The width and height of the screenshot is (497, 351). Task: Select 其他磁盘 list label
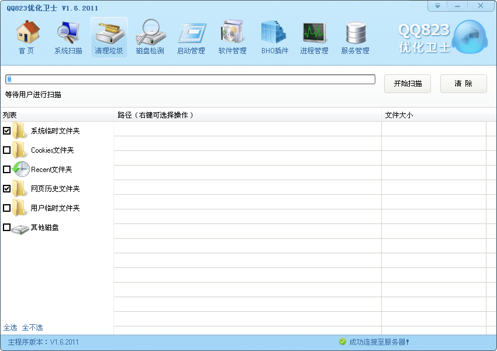coord(44,228)
